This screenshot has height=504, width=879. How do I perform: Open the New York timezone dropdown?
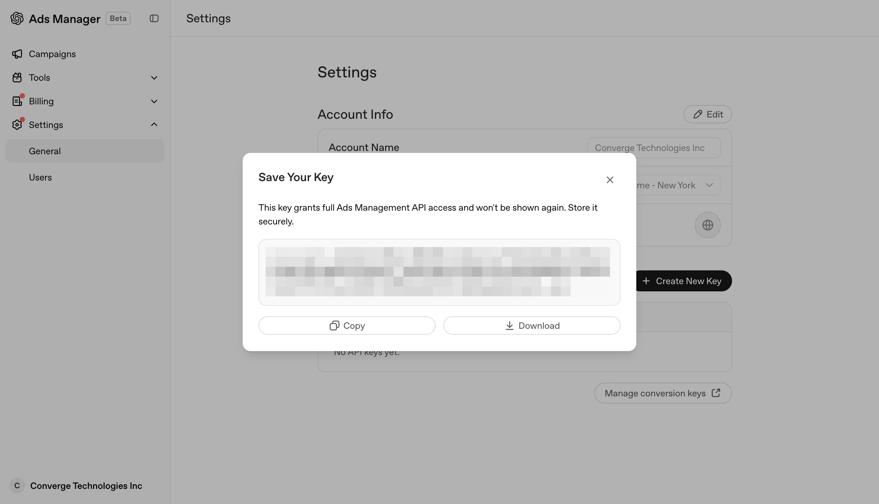click(678, 185)
